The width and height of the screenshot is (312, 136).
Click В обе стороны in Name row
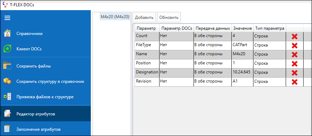click(213, 55)
